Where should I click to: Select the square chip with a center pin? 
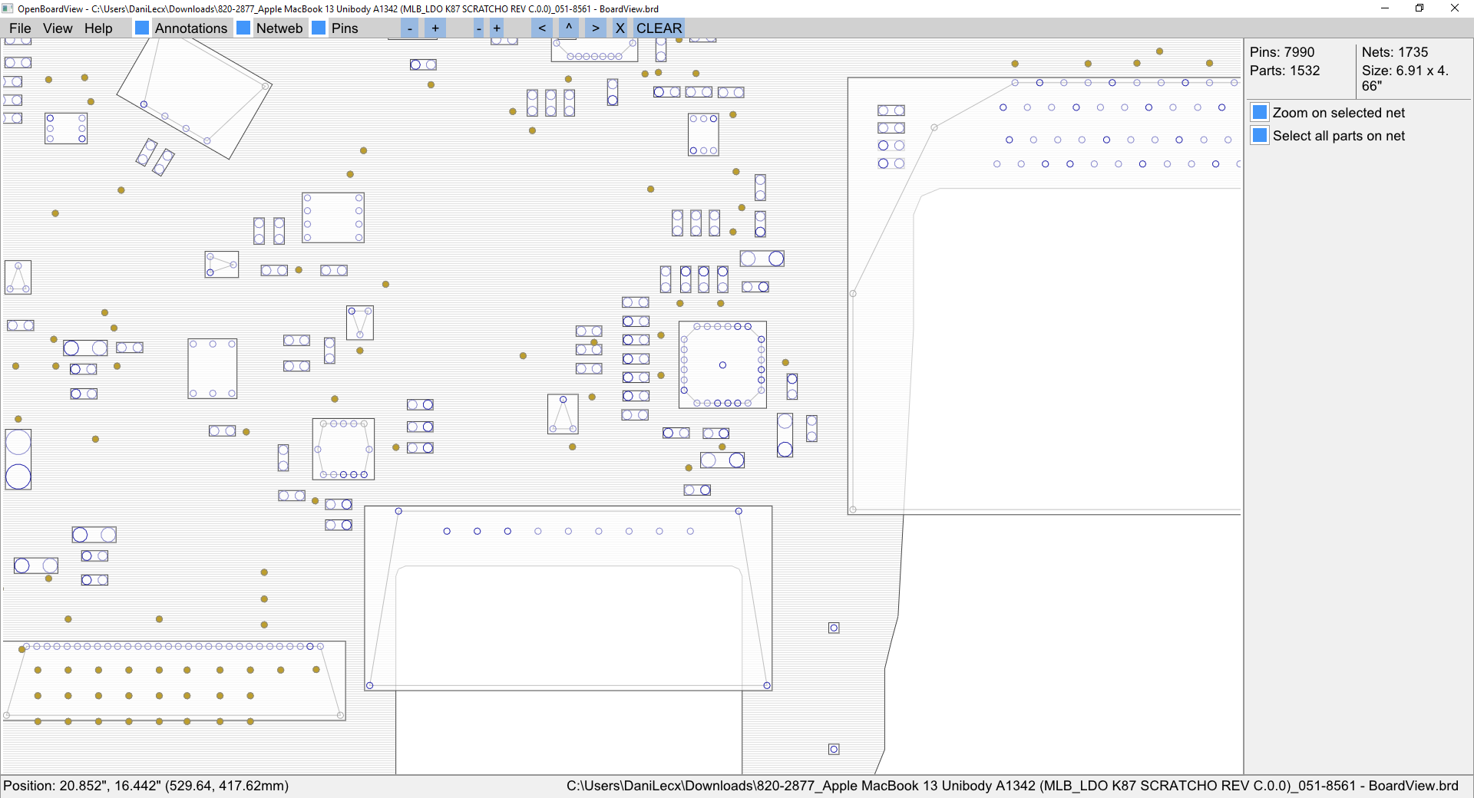point(722,364)
